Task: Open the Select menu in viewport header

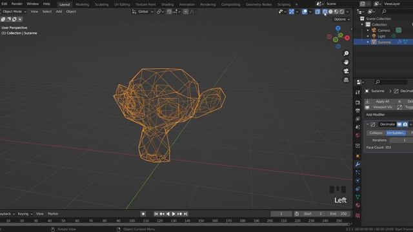Action: (x=47, y=12)
